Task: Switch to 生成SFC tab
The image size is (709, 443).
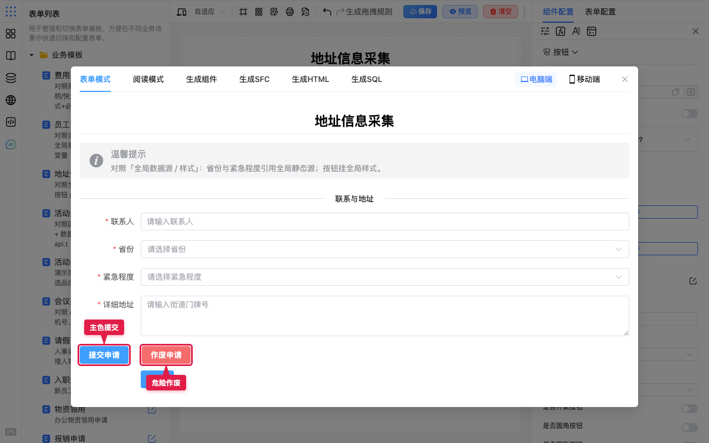Action: click(x=255, y=79)
